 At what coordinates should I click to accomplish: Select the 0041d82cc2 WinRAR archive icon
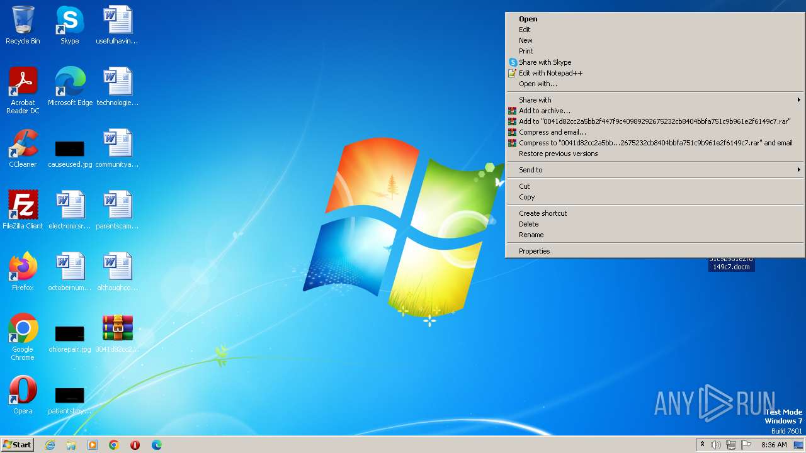point(117,333)
